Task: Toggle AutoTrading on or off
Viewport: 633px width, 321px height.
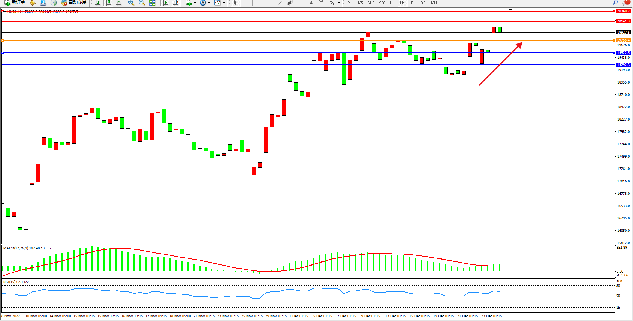Action: [74, 3]
